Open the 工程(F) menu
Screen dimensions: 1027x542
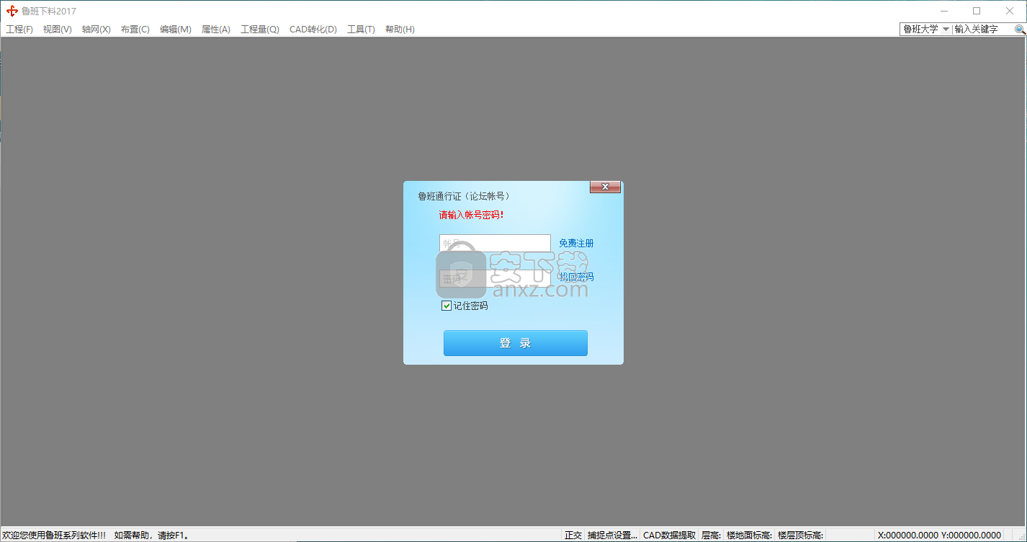(x=19, y=30)
